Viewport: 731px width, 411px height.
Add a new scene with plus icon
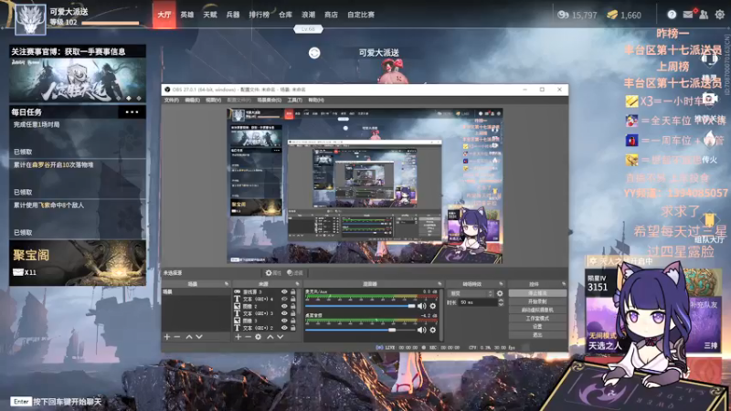pos(167,336)
